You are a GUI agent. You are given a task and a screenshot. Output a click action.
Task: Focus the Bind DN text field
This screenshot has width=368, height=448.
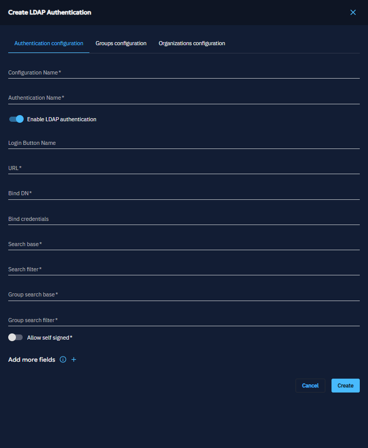183,193
